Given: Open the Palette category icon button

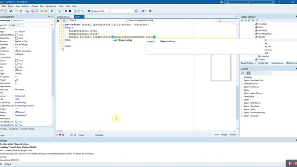Looking at the screenshot, I should [242, 73].
